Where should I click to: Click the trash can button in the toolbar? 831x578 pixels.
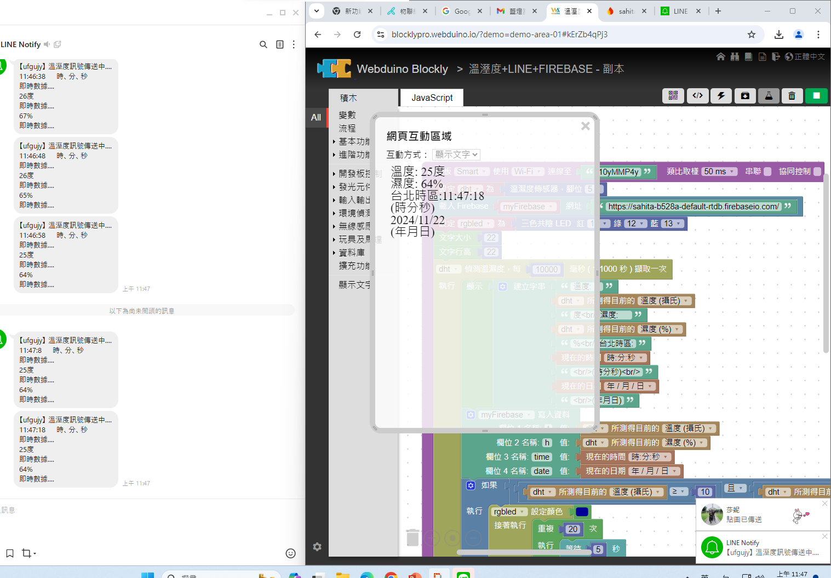tap(792, 96)
